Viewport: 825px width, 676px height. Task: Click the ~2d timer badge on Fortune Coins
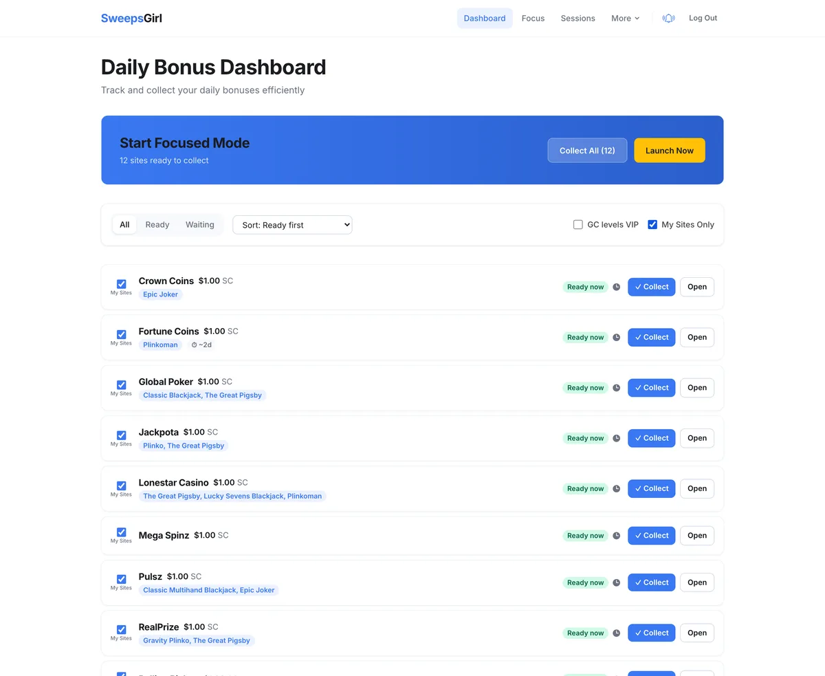[x=201, y=345]
